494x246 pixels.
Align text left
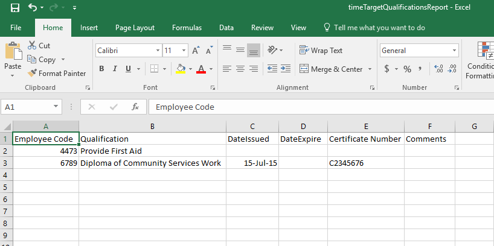click(227, 69)
